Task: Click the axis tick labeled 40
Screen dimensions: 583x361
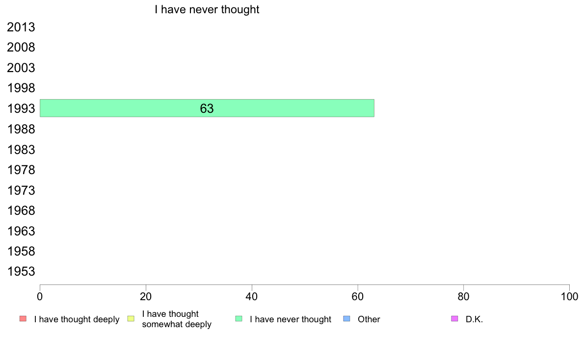Action: (x=252, y=296)
